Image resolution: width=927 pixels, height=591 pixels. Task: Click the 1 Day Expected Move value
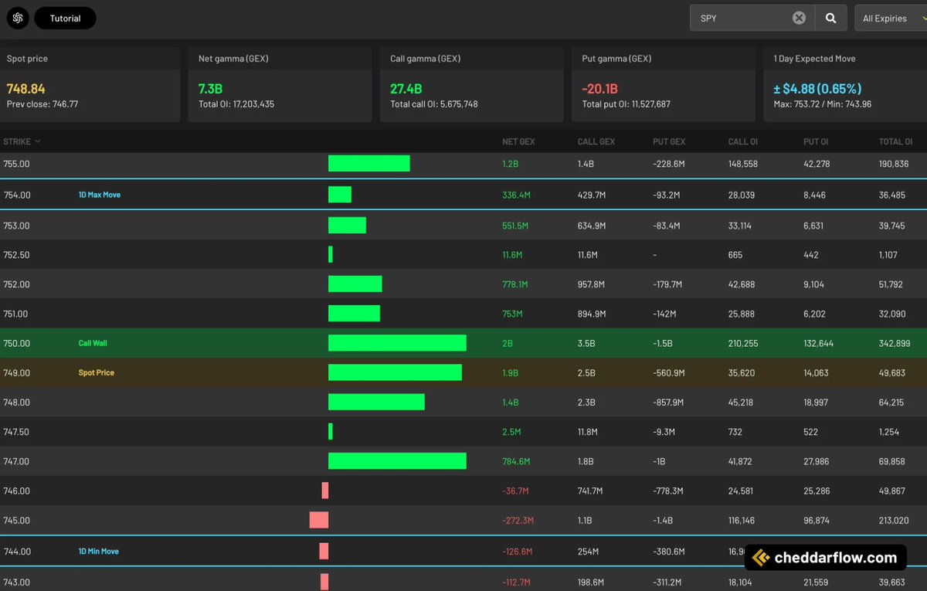point(817,89)
